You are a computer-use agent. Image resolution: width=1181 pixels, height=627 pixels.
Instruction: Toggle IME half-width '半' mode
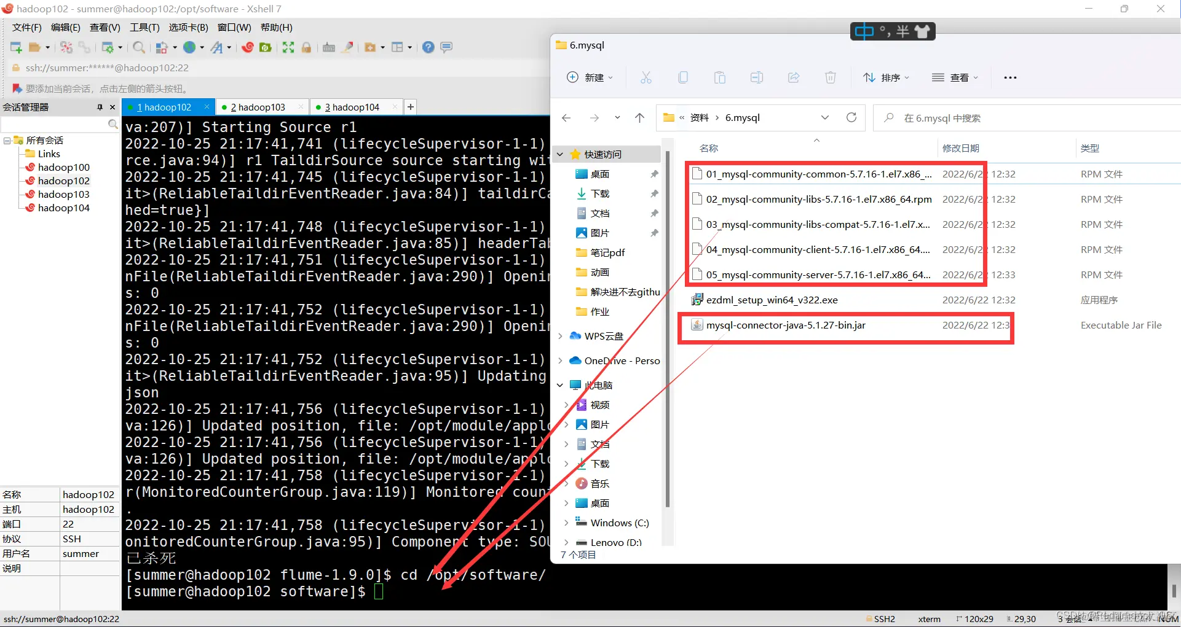903,31
